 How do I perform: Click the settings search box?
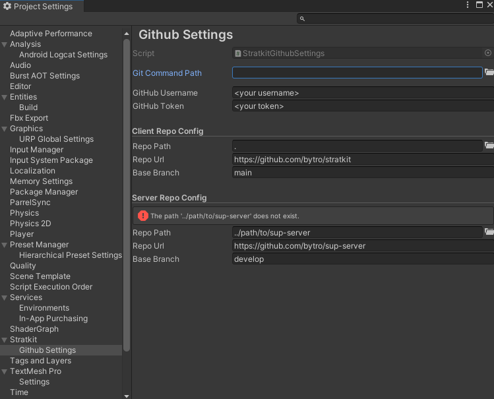[x=395, y=18]
